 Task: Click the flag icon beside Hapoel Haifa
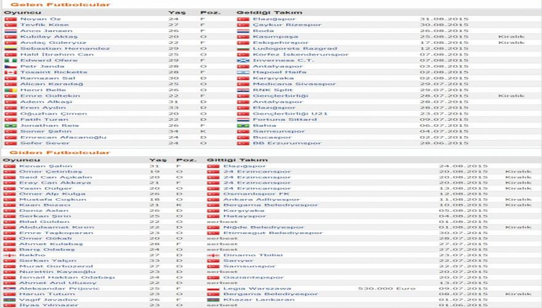click(x=243, y=72)
